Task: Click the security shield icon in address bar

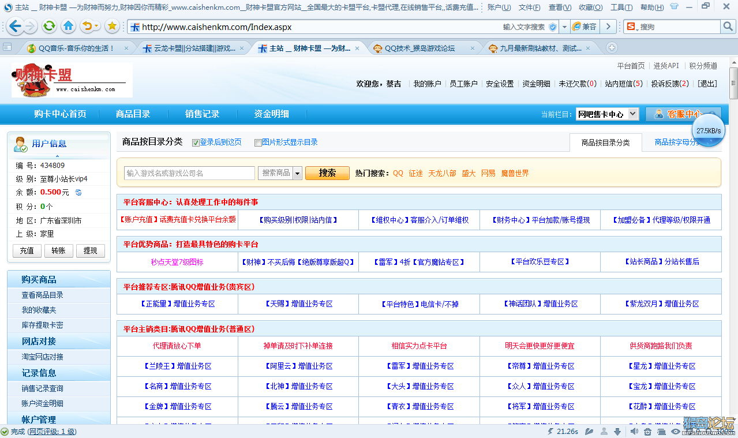Action: click(x=553, y=27)
